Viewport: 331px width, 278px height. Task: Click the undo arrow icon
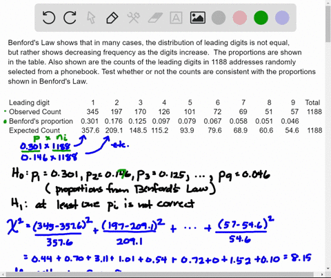pos(49,18)
